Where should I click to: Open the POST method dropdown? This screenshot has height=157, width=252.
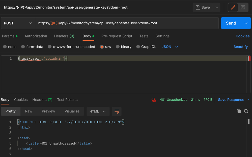click(x=18, y=23)
